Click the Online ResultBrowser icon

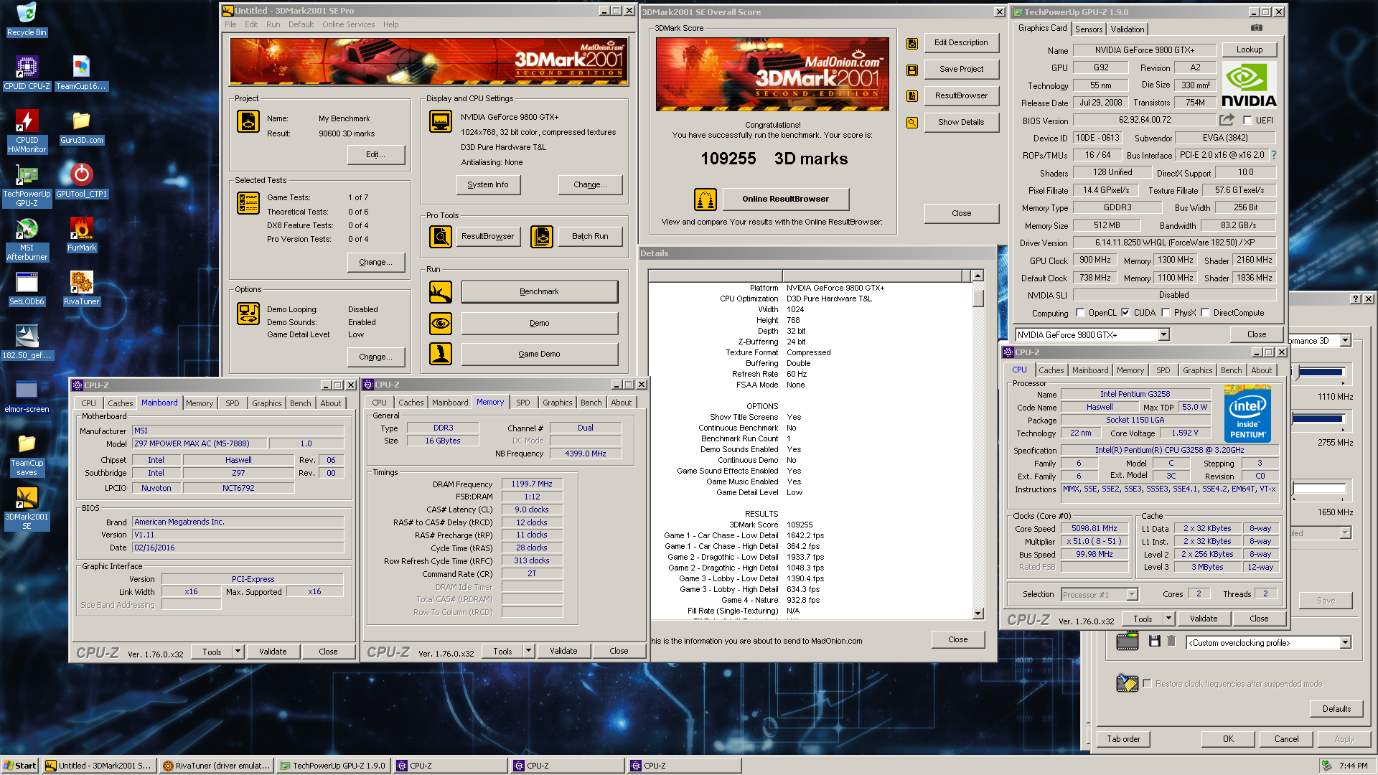(x=706, y=199)
